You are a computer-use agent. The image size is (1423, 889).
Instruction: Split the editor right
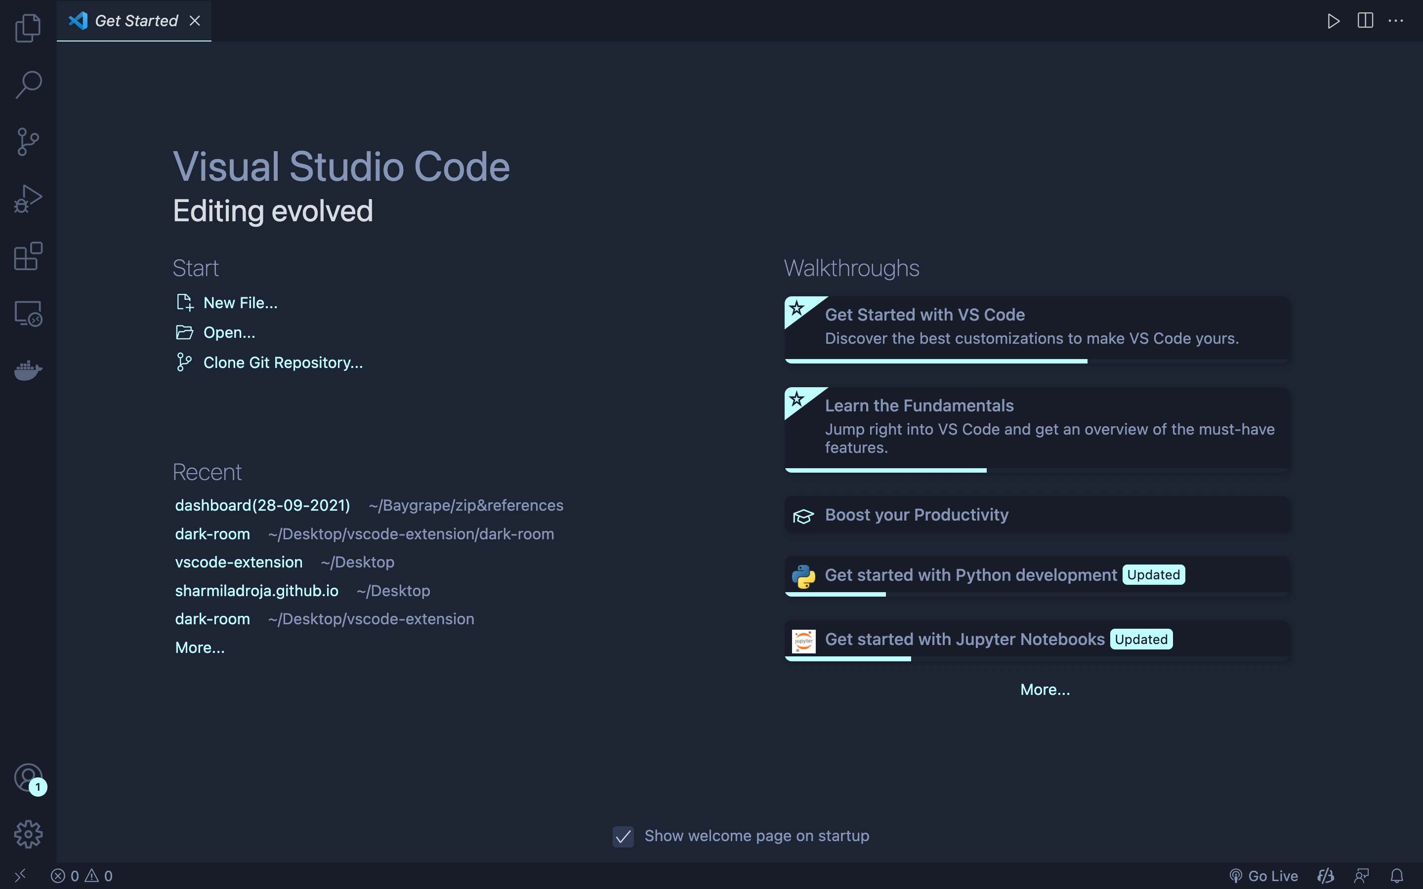(1365, 21)
